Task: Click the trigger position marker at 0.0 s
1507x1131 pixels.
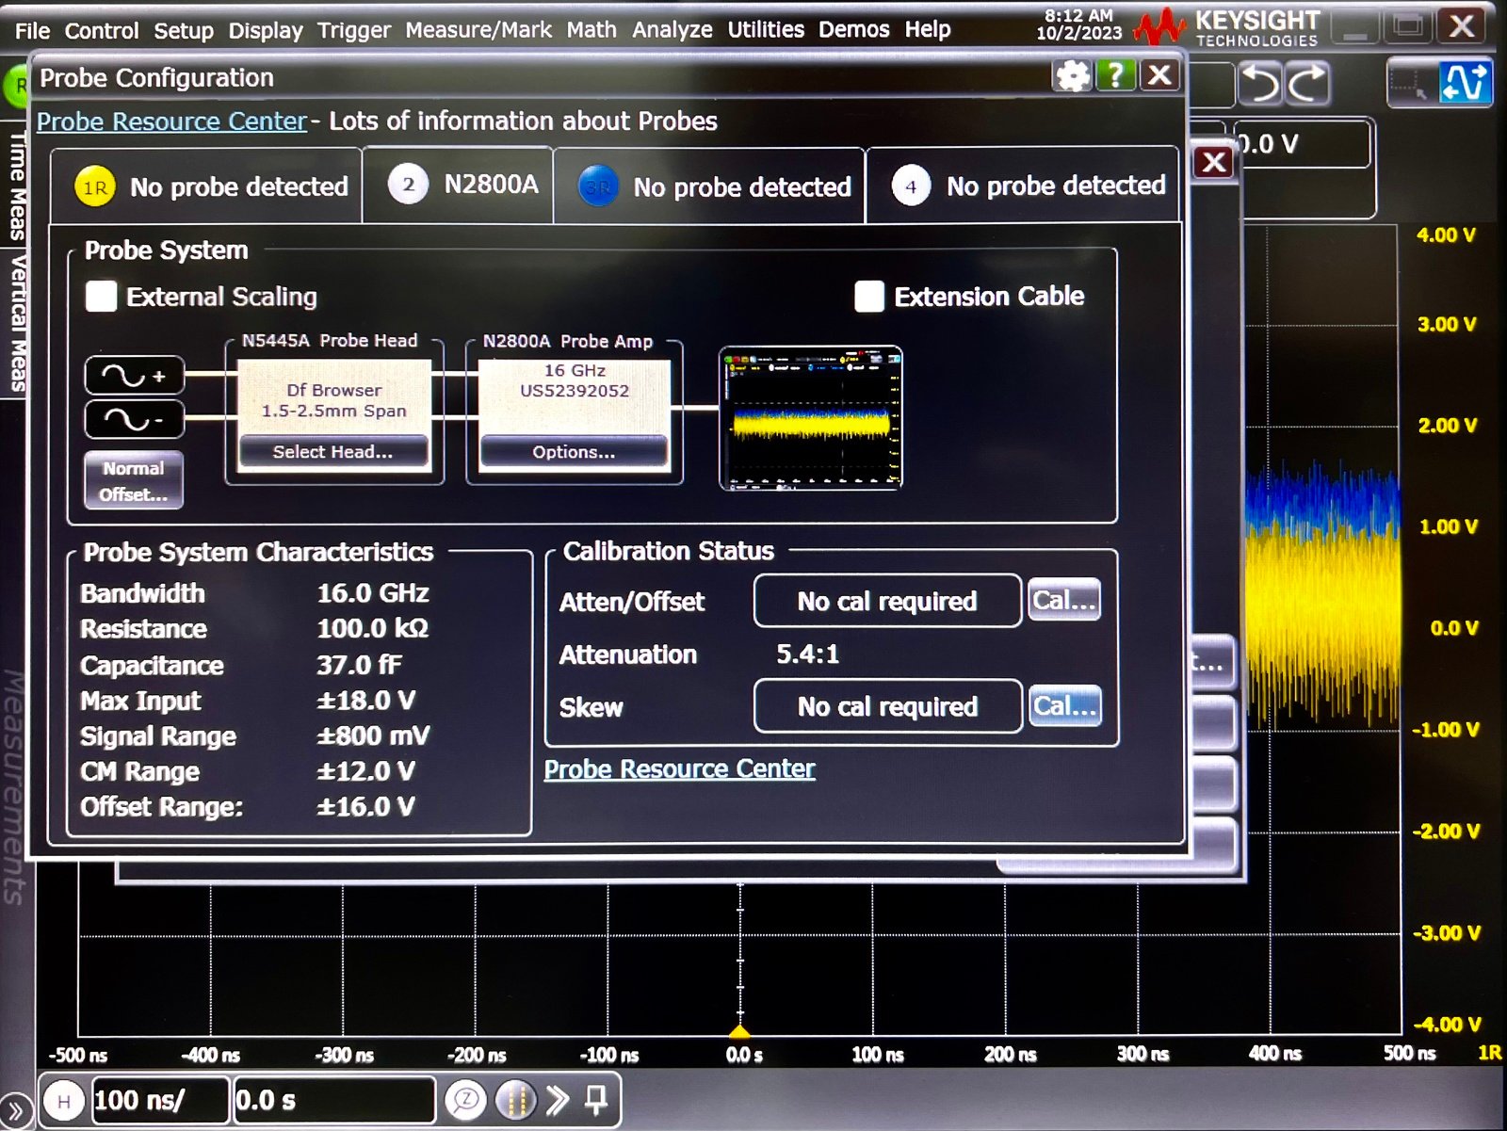Action: 740,1031
